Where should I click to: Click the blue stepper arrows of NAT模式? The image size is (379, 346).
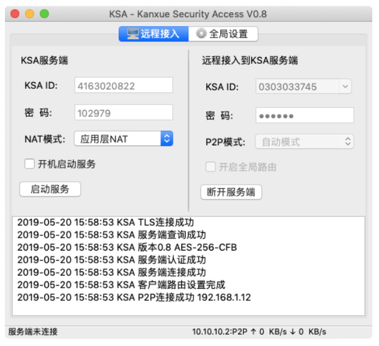(x=167, y=139)
